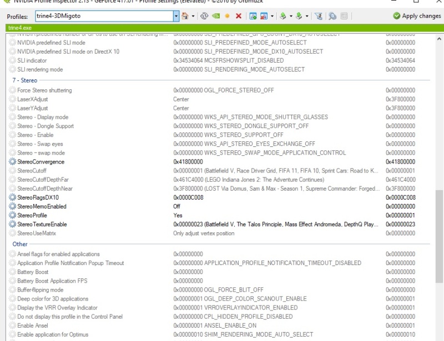Restore profile to NVIDIA defaults with green logo
Image resolution: width=444 pixels, height=341 pixels.
pyautogui.click(x=216, y=16)
